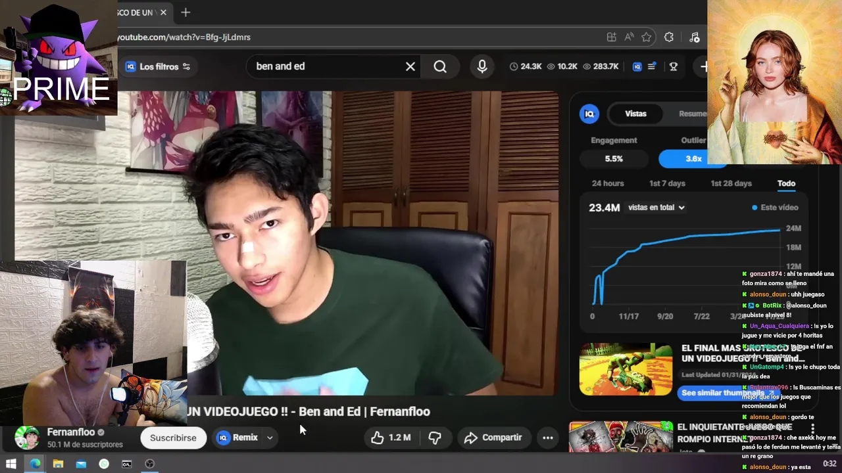
Task: Select the 1st 28 days range tab
Action: click(x=731, y=183)
